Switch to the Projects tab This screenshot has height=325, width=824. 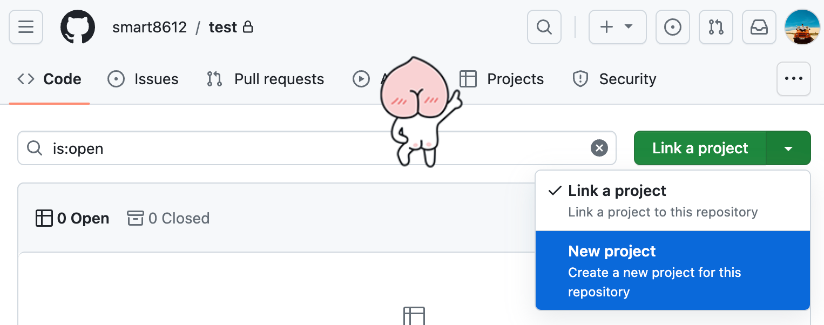pos(502,79)
